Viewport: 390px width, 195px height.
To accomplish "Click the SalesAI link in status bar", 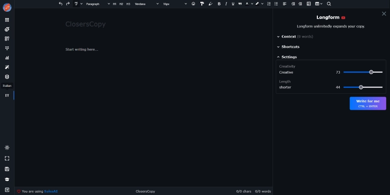I will (x=51, y=191).
